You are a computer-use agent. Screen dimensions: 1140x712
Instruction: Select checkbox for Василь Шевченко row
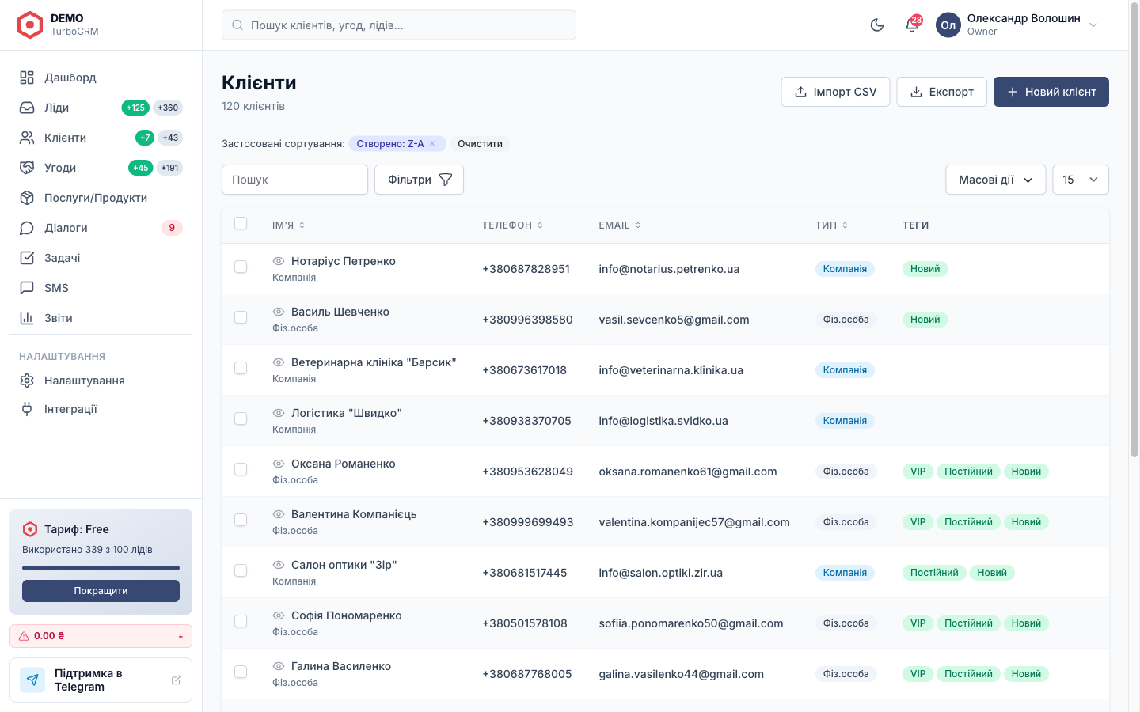pyautogui.click(x=241, y=317)
